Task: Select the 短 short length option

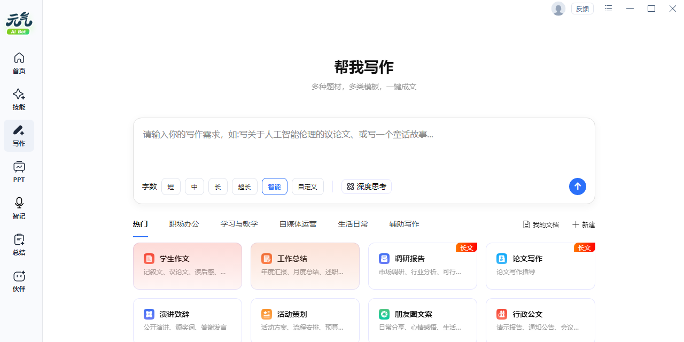Action: tap(171, 186)
